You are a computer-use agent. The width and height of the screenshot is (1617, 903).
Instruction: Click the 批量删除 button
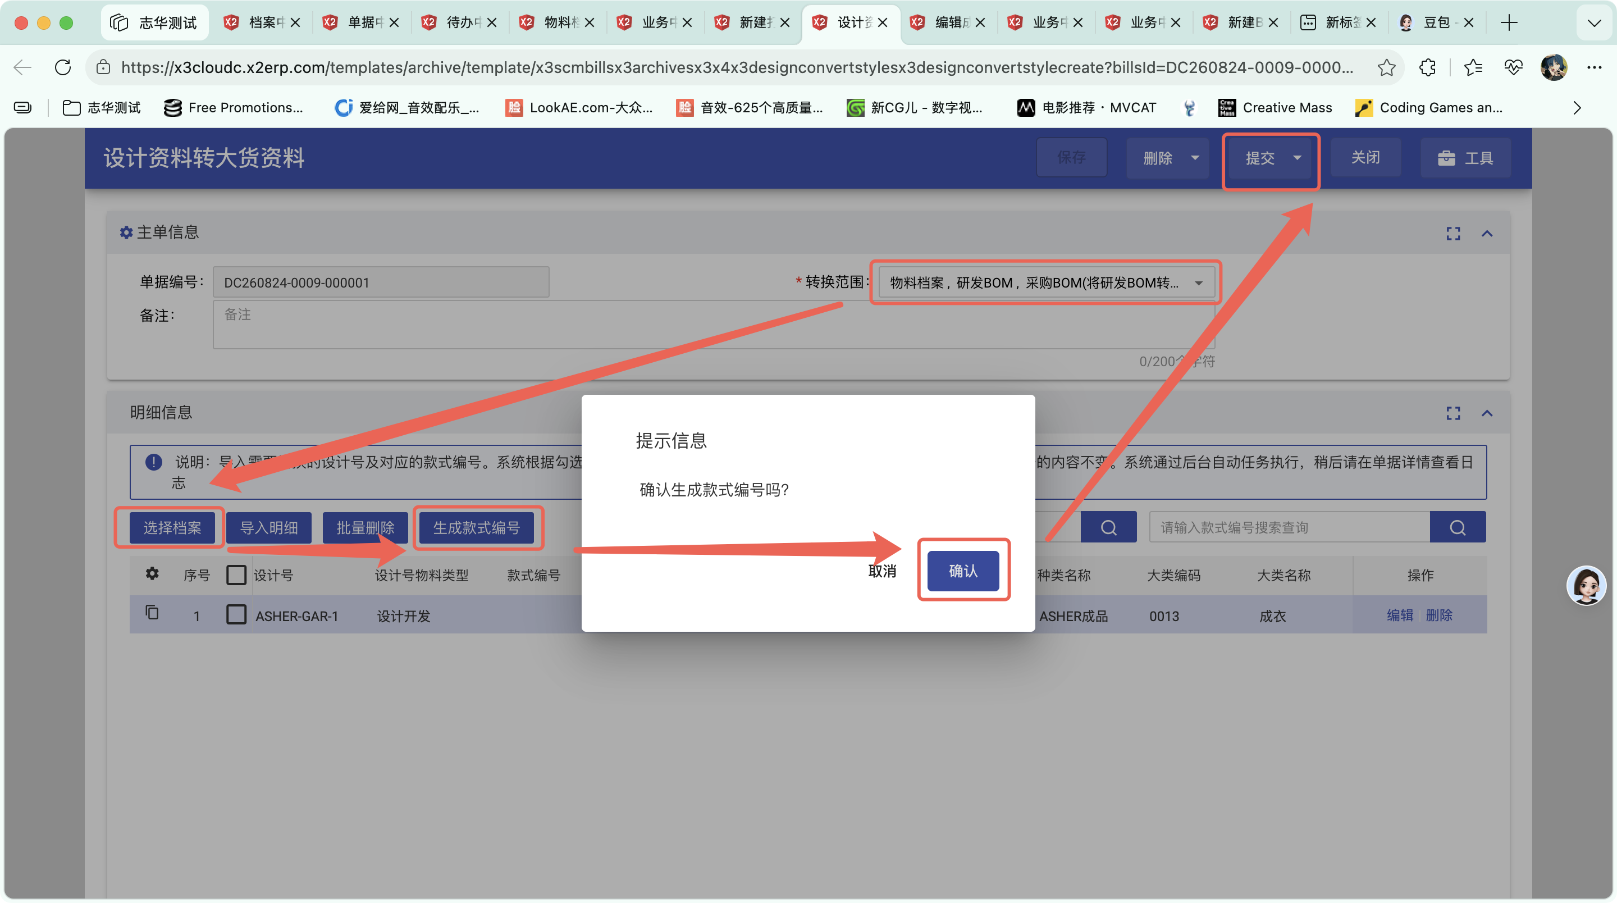[x=366, y=527]
